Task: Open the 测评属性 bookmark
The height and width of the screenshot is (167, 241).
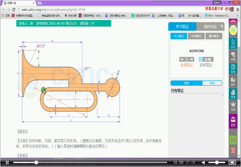Action: pos(116,15)
